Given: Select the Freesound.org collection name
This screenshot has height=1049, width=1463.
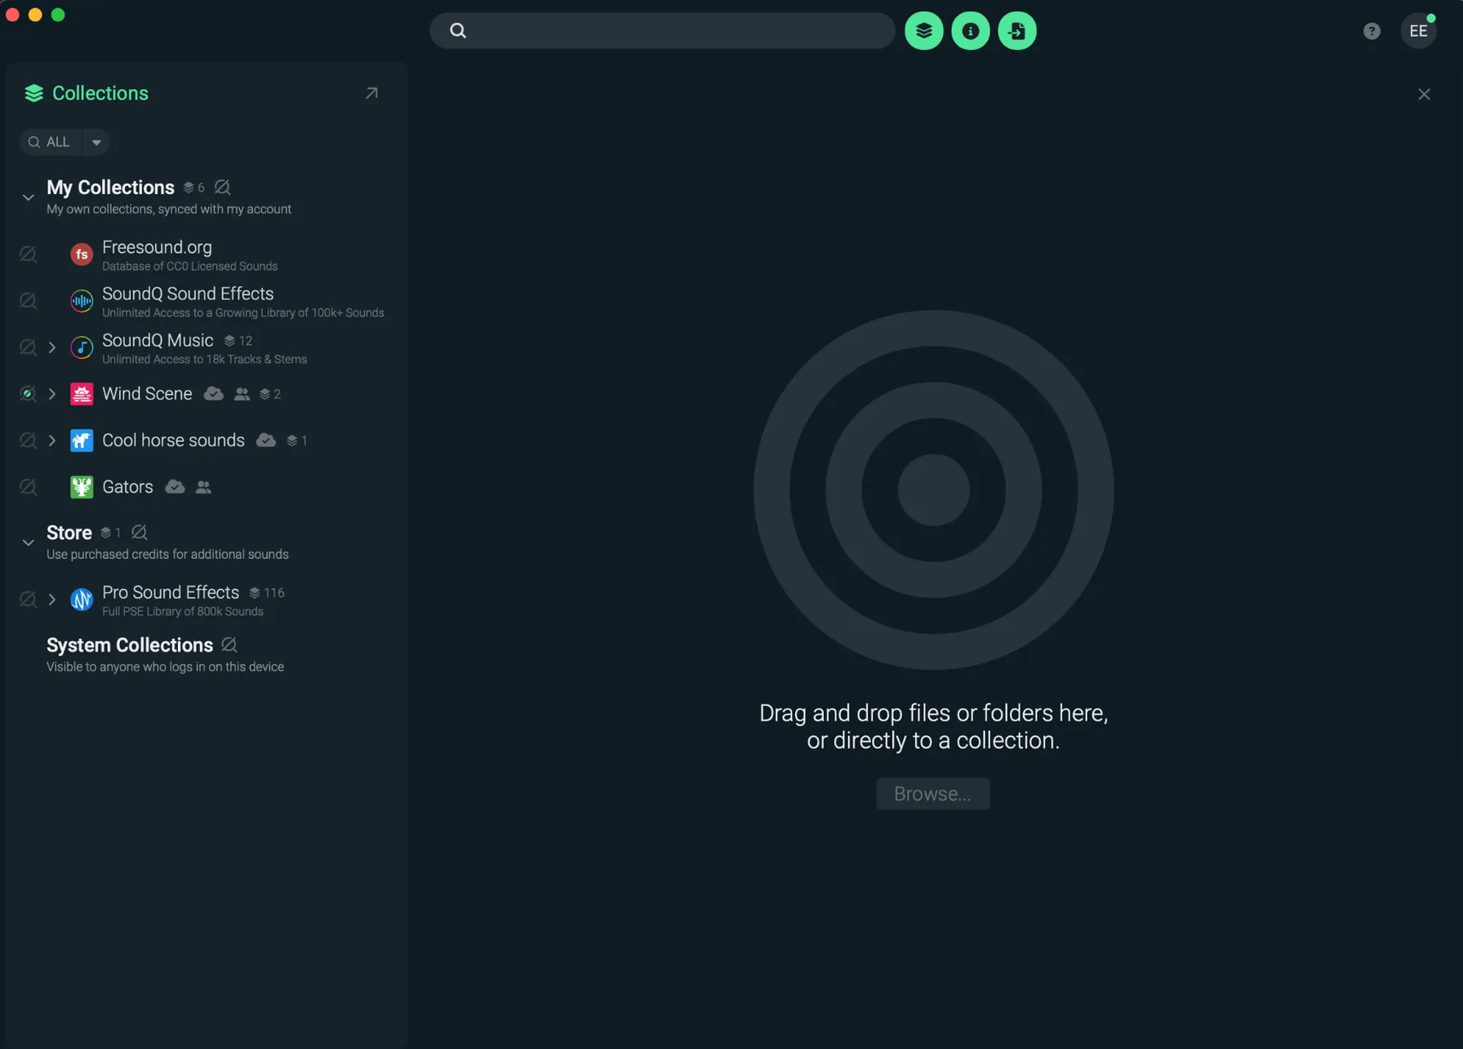Looking at the screenshot, I should pyautogui.click(x=157, y=247).
